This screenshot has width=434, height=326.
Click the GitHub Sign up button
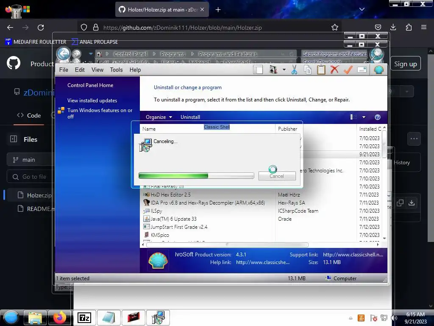[x=406, y=64]
